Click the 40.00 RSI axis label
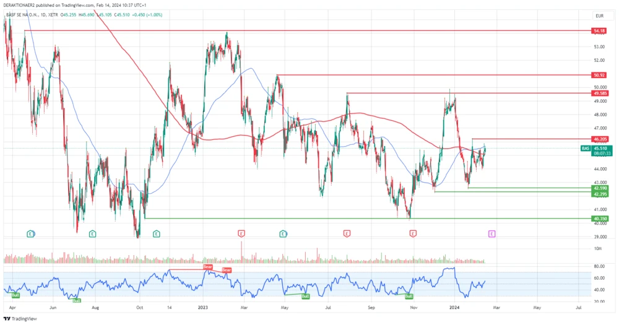 tap(599, 290)
